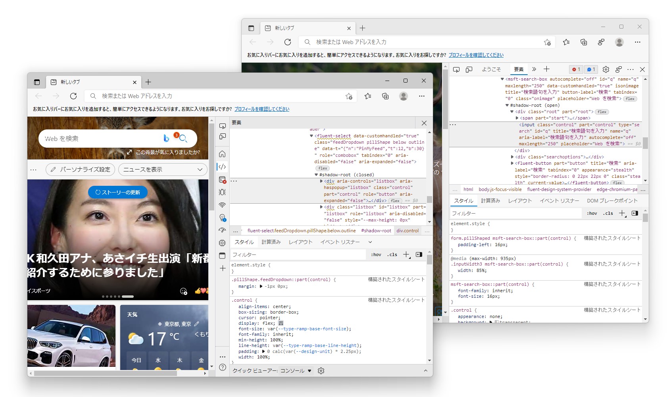The image size is (669, 397).
Task: Open the performance gauge icon in DevTools sidebar
Action: tap(222, 230)
